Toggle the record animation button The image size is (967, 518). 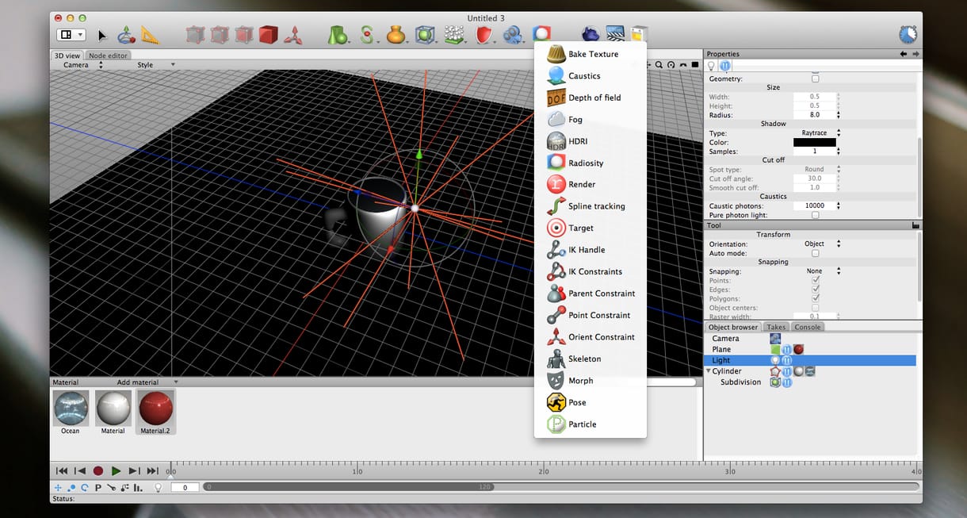click(98, 471)
